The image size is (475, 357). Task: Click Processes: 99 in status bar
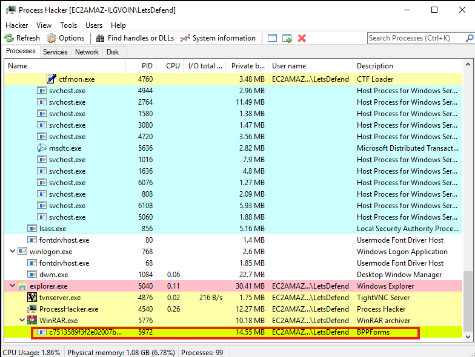[x=202, y=352]
